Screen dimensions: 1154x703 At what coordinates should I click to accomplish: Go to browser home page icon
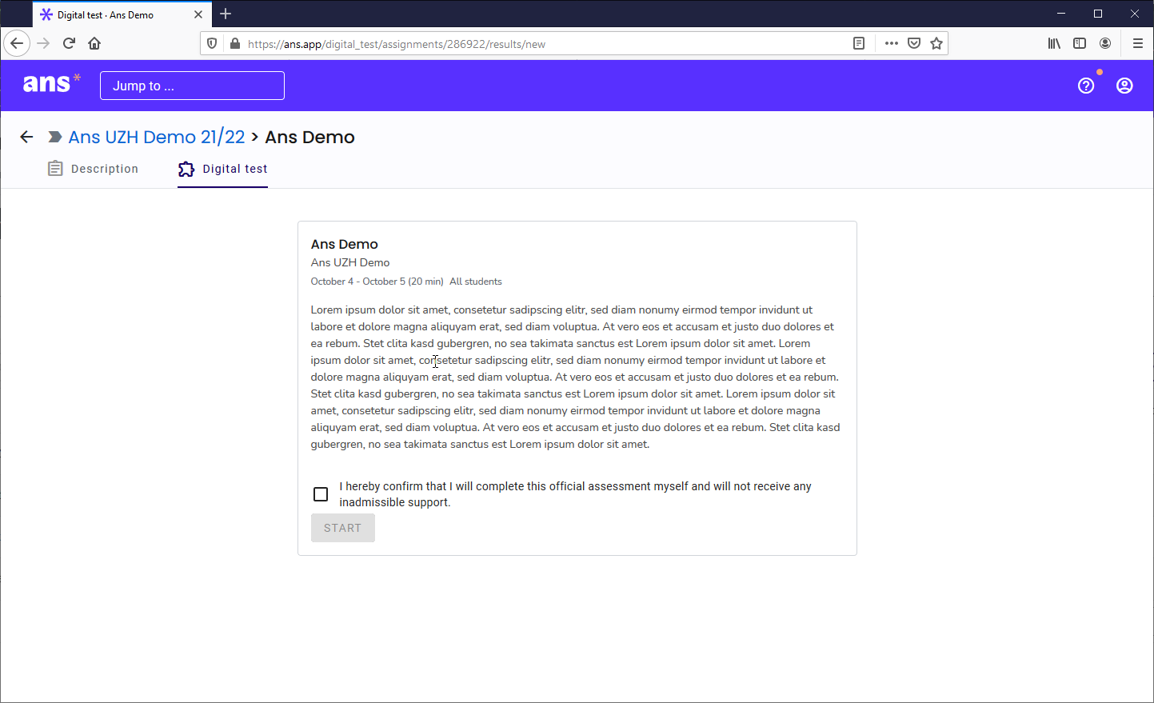tap(94, 43)
